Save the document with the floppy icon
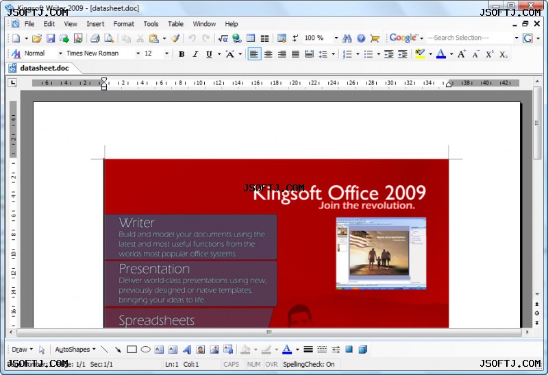The height and width of the screenshot is (375, 548). pos(51,38)
